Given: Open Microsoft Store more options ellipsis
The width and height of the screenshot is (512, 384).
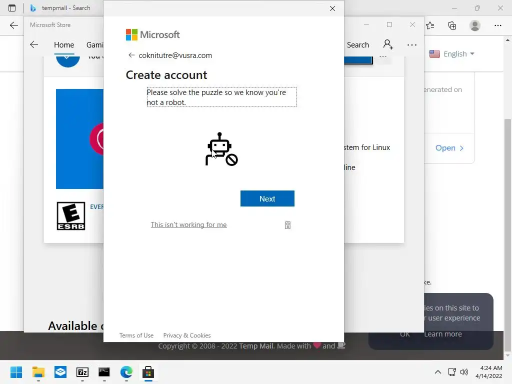Looking at the screenshot, I should [x=412, y=44].
